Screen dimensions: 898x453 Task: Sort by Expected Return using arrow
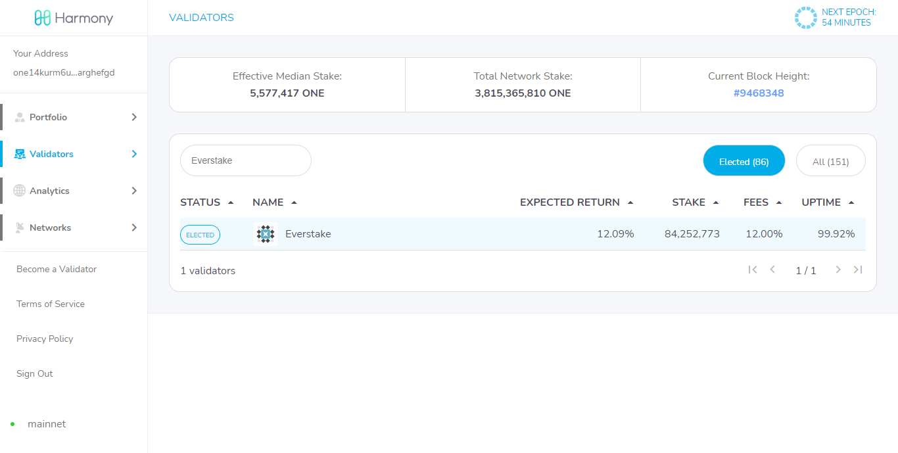(x=630, y=203)
